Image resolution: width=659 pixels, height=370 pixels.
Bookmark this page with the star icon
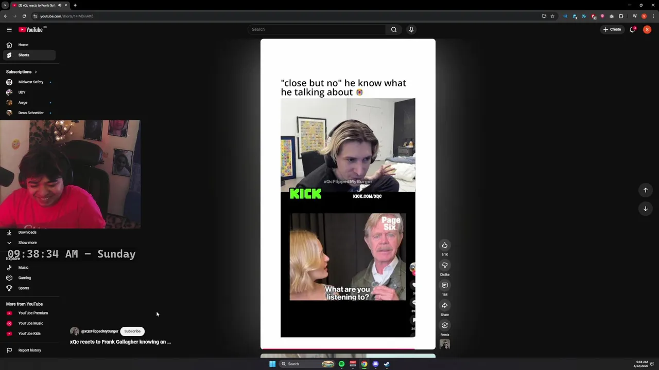(x=552, y=16)
